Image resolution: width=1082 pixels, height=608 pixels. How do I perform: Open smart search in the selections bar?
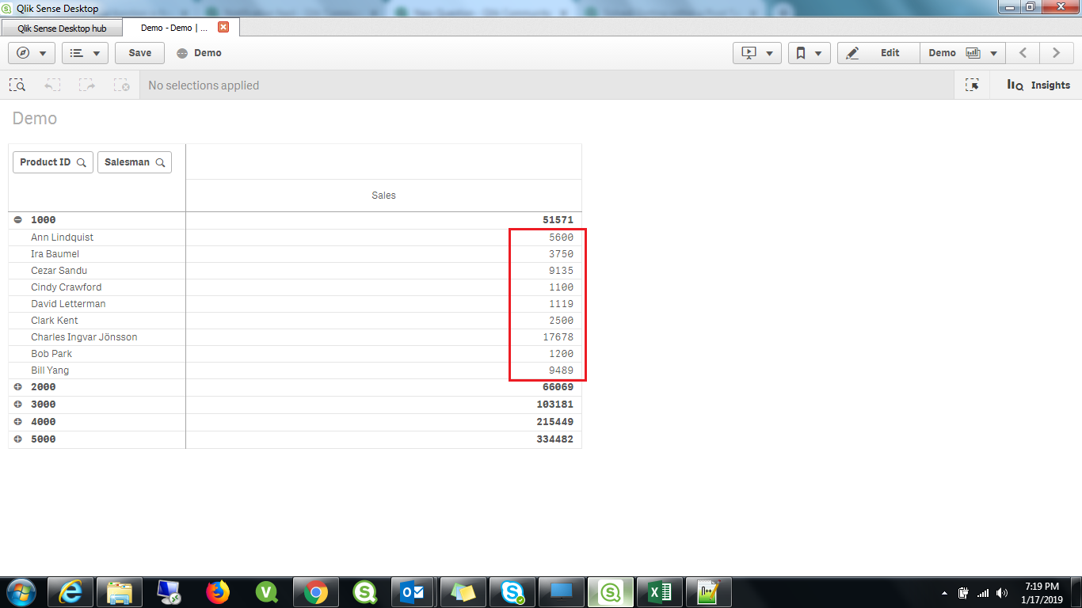pyautogui.click(x=17, y=85)
